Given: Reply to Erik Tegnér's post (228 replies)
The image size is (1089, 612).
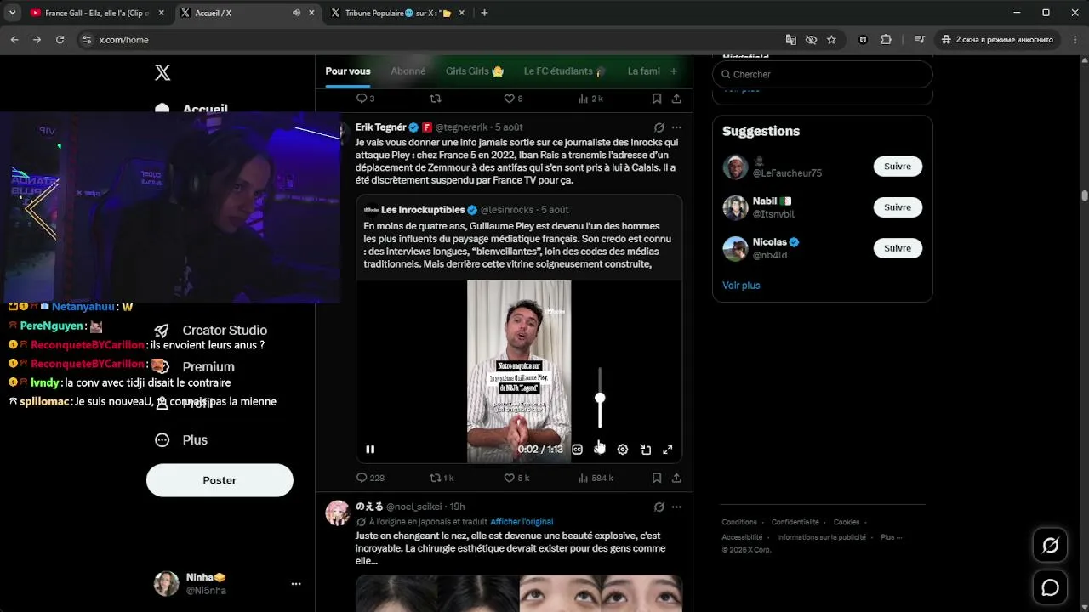Looking at the screenshot, I should [370, 478].
